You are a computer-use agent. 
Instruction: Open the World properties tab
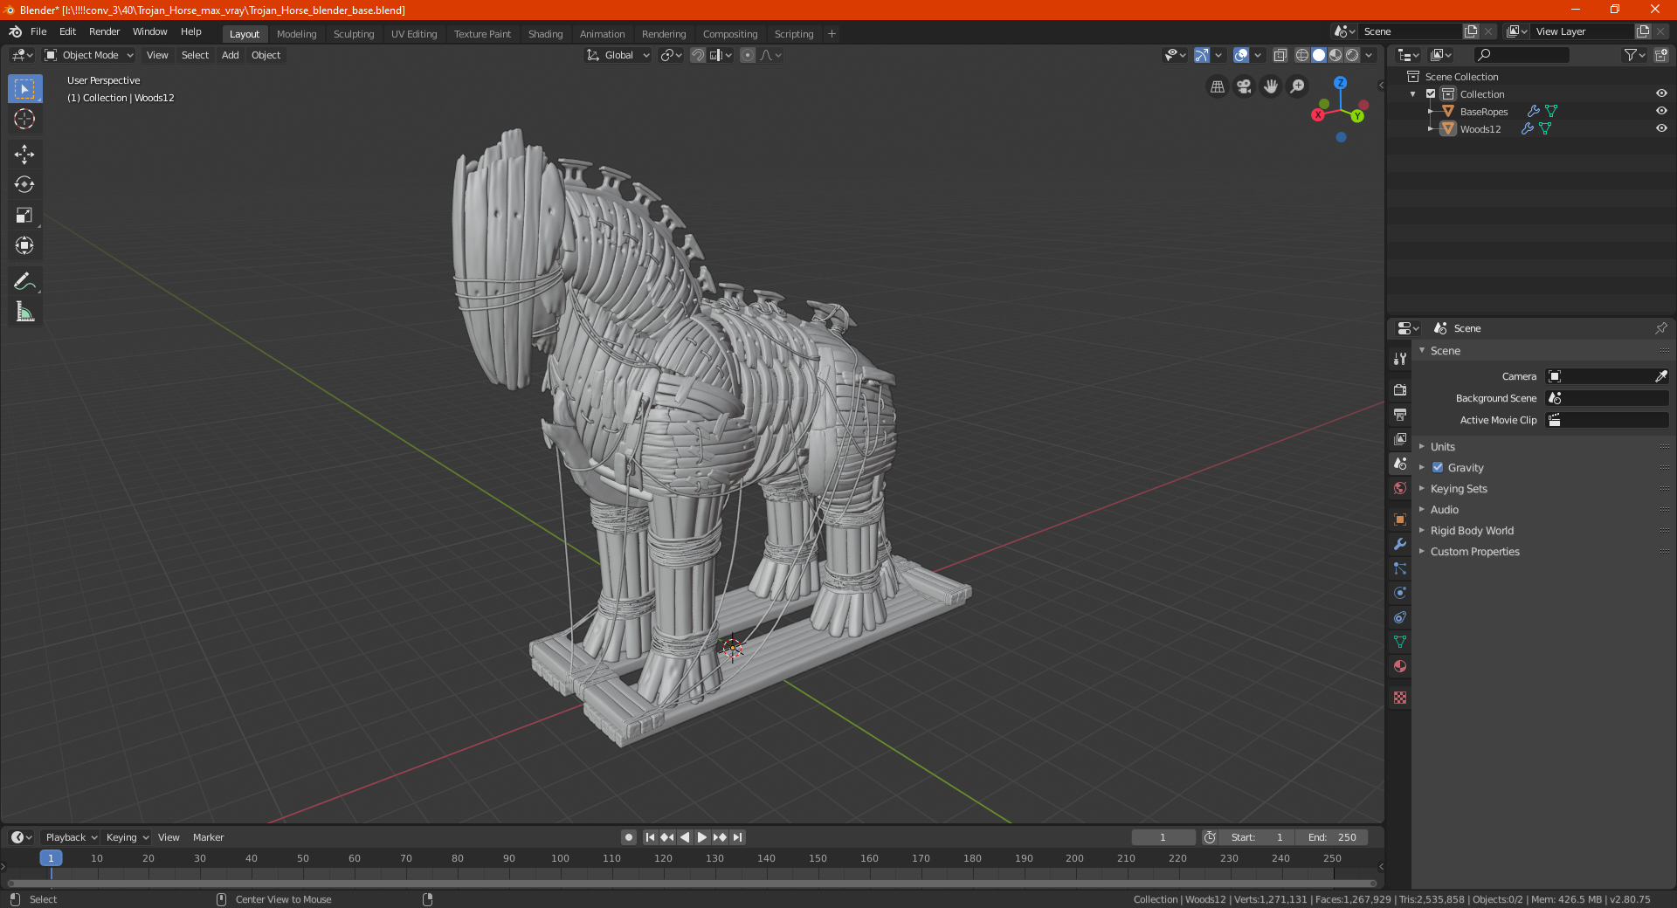point(1400,488)
